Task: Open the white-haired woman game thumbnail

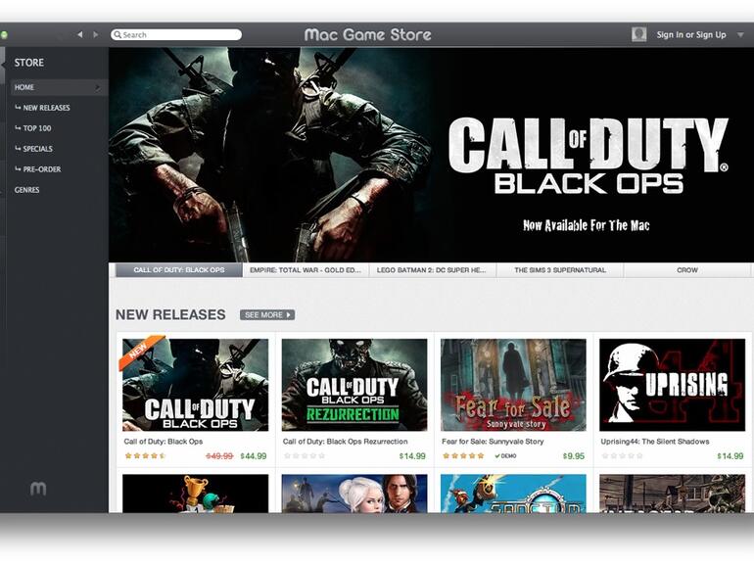Action: coord(354,494)
